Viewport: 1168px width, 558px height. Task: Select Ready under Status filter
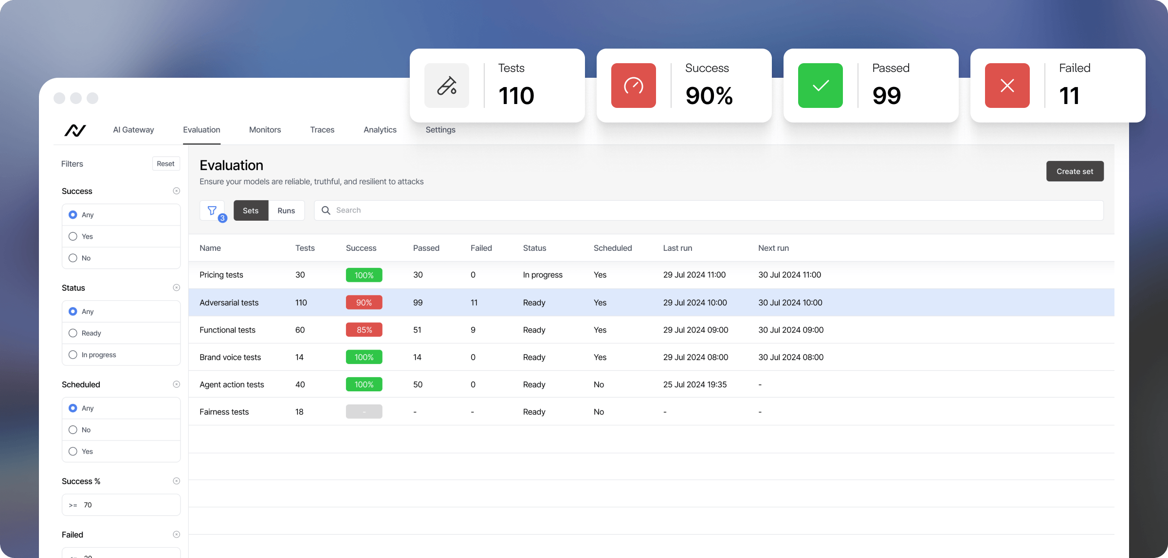click(x=121, y=333)
